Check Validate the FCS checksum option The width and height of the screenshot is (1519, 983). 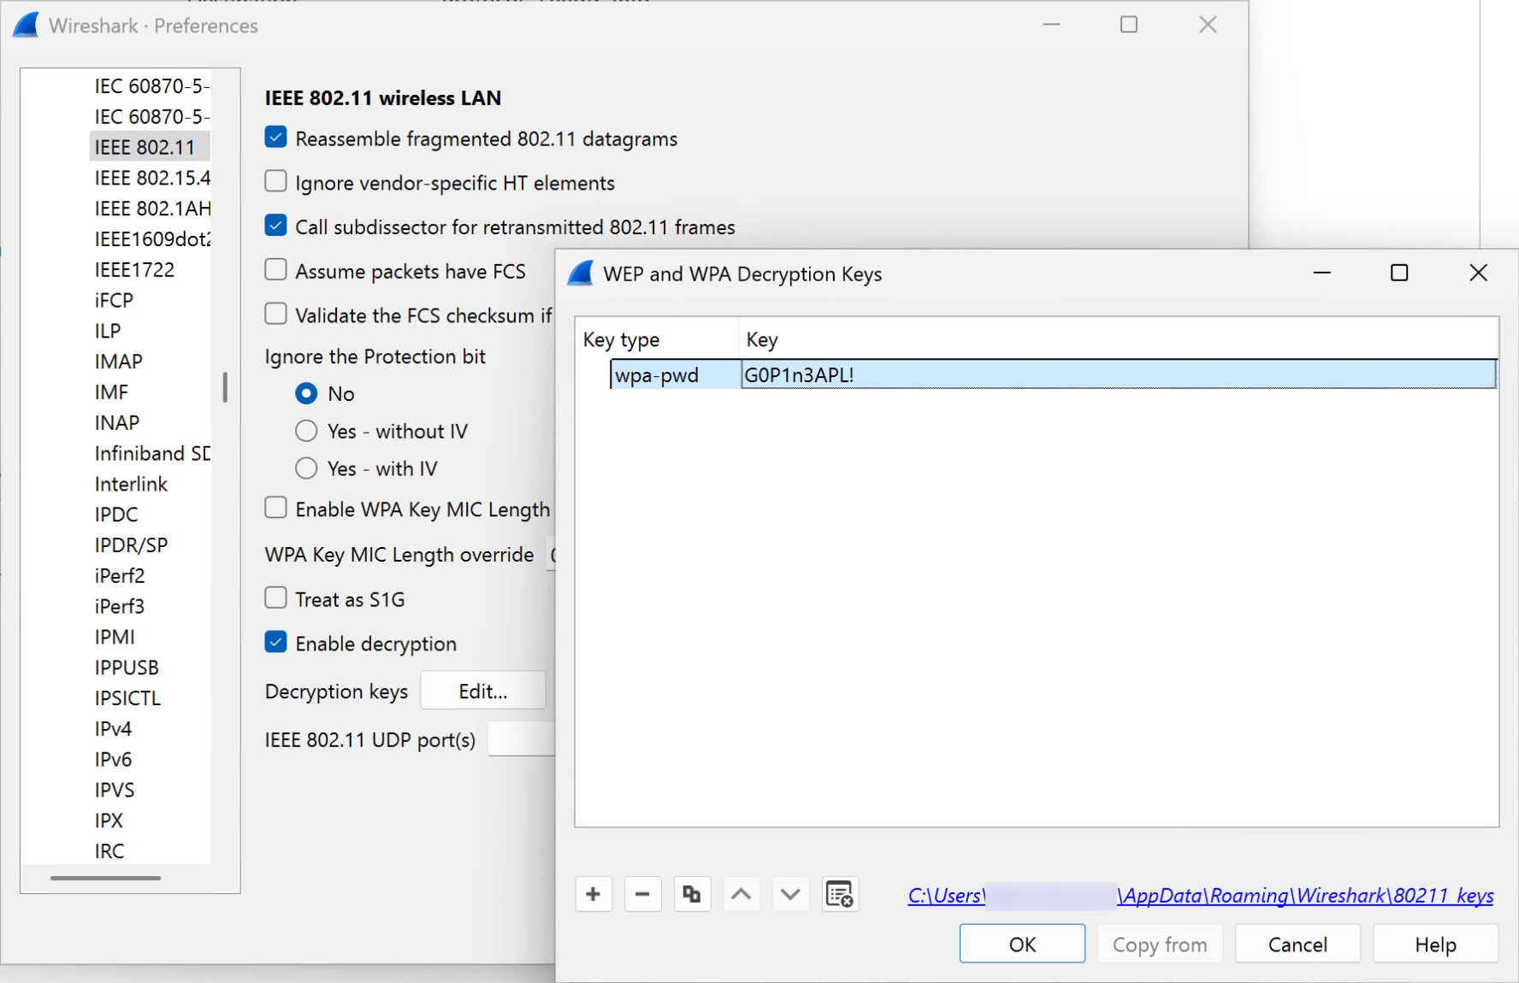275,314
